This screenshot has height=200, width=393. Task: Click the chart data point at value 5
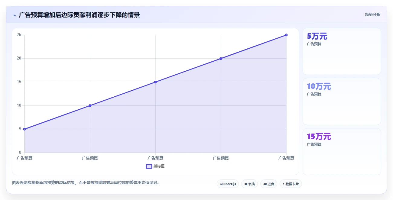[24, 129]
